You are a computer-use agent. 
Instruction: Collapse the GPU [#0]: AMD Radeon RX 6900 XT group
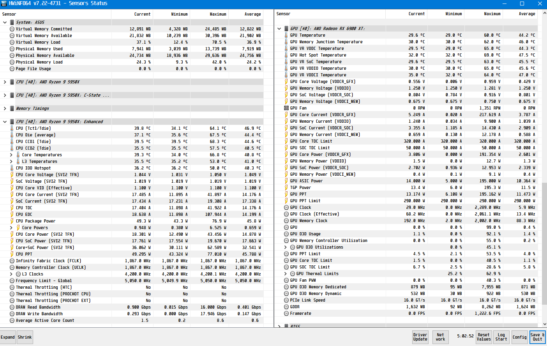pyautogui.click(x=279, y=28)
